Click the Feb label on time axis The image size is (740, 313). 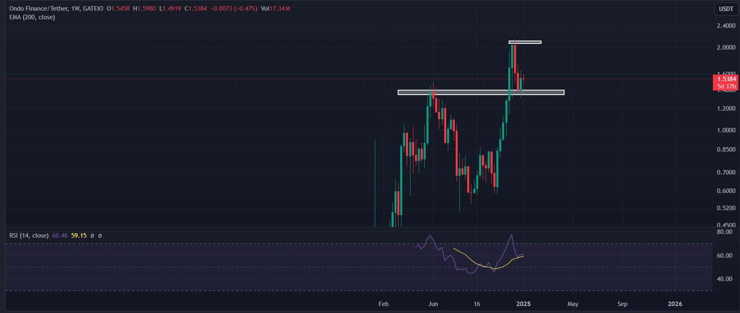coord(383,304)
